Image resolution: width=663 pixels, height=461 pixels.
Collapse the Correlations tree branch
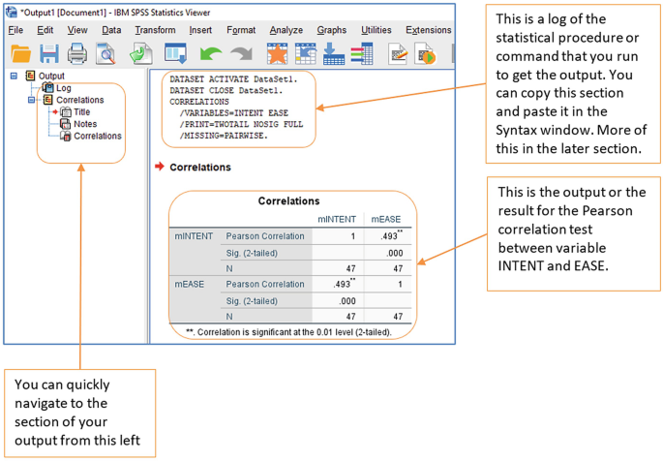pos(32,100)
